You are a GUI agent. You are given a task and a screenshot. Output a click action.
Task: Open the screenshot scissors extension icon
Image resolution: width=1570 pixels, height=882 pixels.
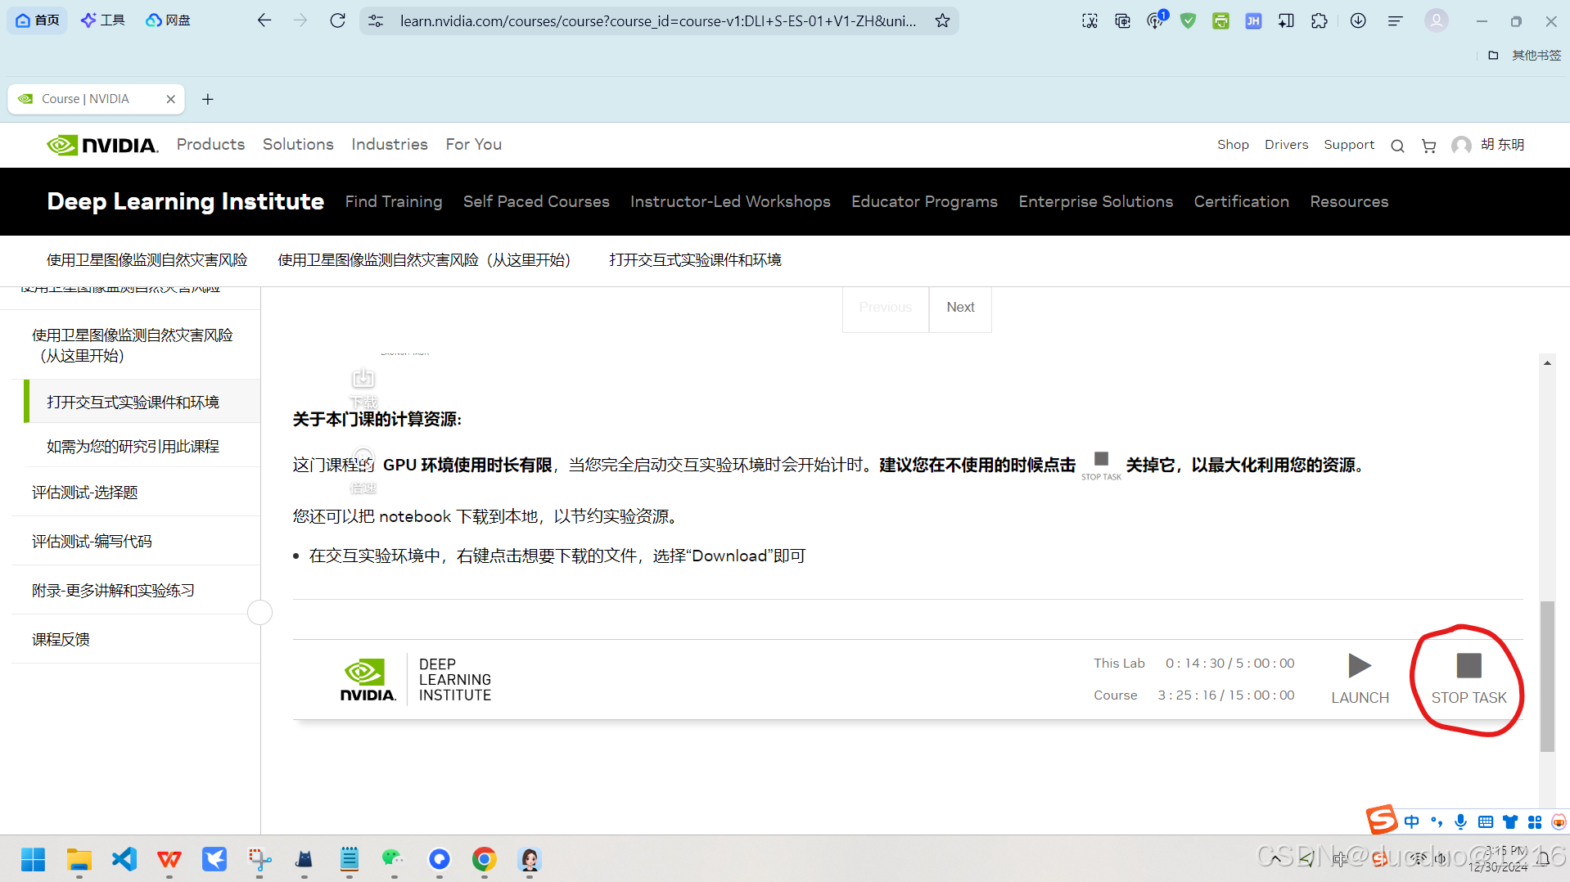pyautogui.click(x=1090, y=20)
